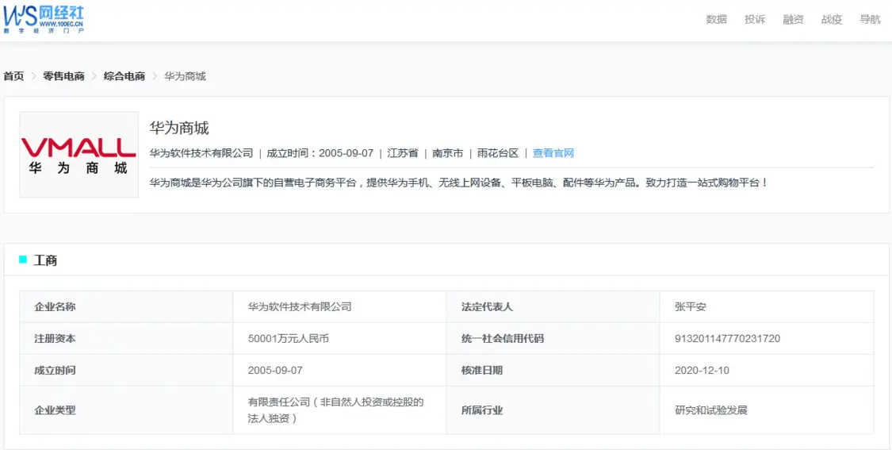Click the 张平安 table cell

(x=767, y=307)
